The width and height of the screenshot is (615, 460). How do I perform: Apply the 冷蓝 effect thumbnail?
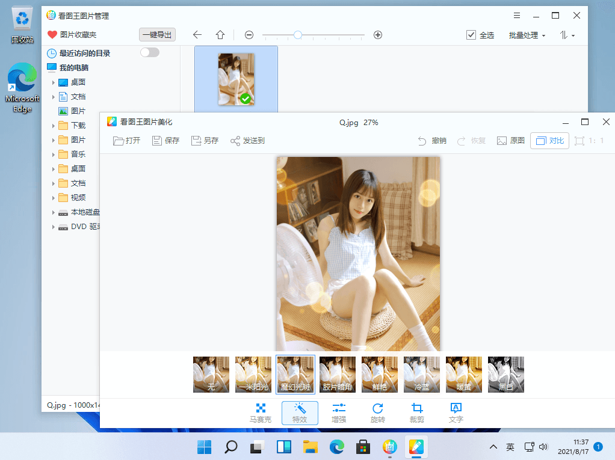(422, 375)
